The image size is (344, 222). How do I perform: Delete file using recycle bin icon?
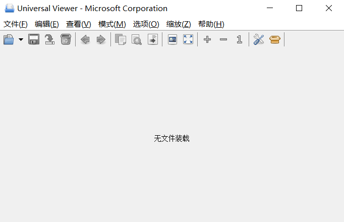[x=66, y=39]
